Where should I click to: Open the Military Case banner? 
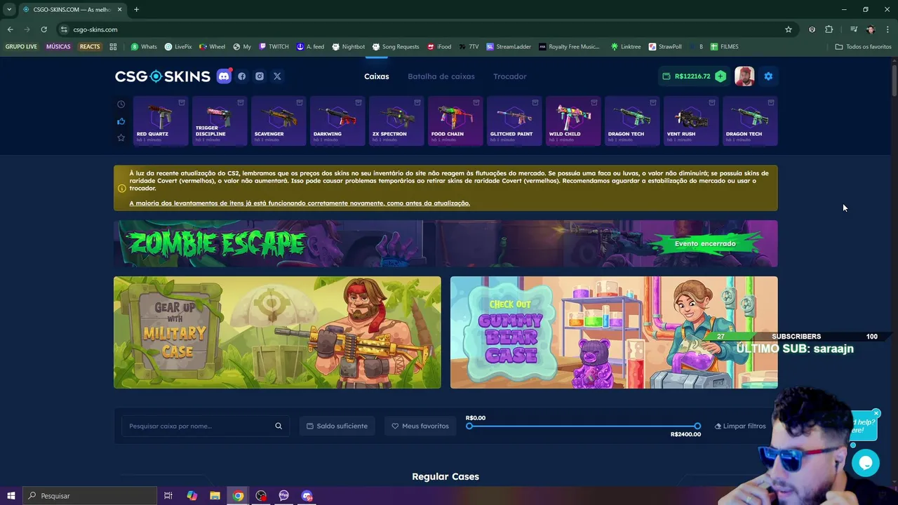pos(277,332)
